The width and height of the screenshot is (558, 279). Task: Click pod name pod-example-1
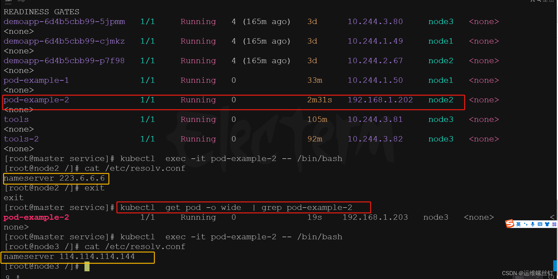[36, 80]
